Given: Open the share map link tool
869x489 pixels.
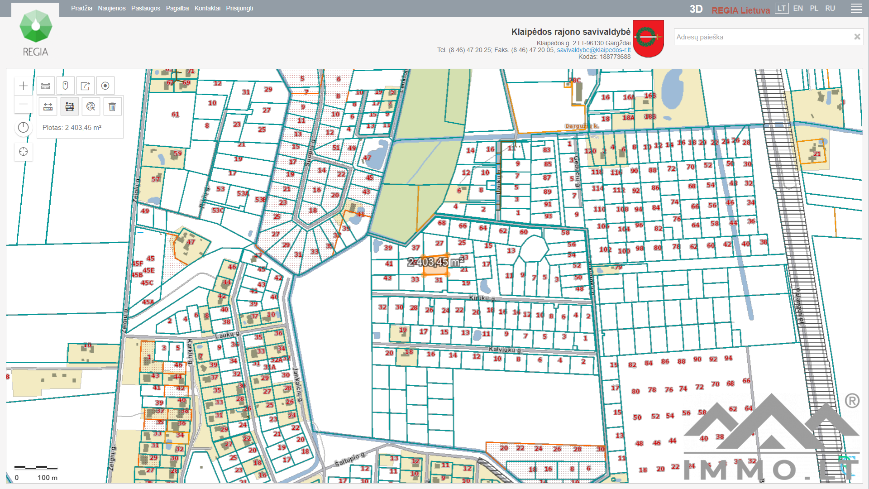Looking at the screenshot, I should pos(85,86).
